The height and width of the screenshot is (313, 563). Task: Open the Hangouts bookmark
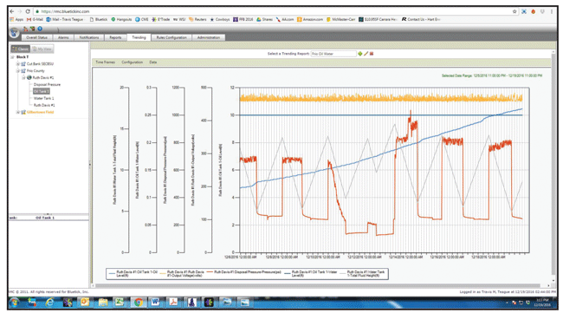tap(121, 19)
